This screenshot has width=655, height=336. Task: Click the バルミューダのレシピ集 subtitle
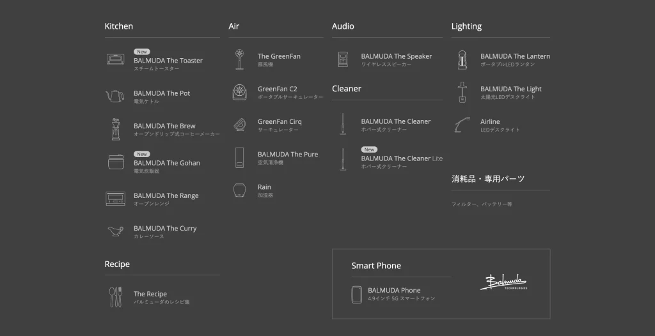click(x=162, y=302)
